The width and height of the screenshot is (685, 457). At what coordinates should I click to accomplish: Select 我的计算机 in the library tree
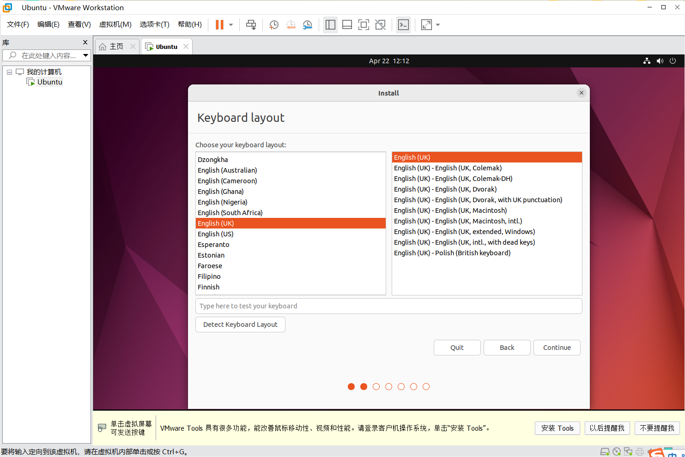point(44,72)
